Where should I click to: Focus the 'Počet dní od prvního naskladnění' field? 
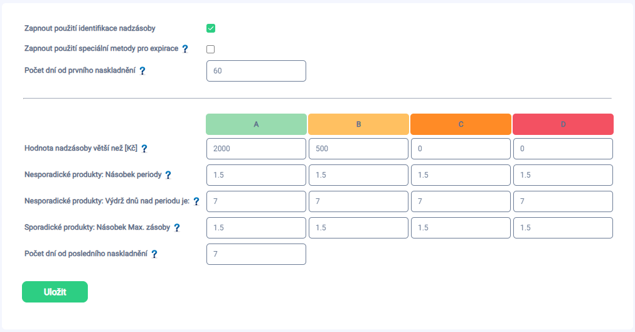[x=256, y=71]
